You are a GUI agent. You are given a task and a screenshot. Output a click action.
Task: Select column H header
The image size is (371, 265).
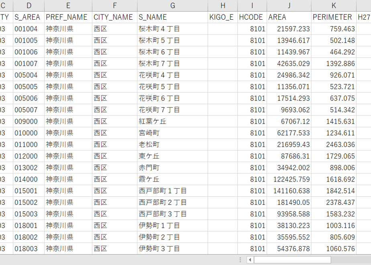[x=223, y=6]
